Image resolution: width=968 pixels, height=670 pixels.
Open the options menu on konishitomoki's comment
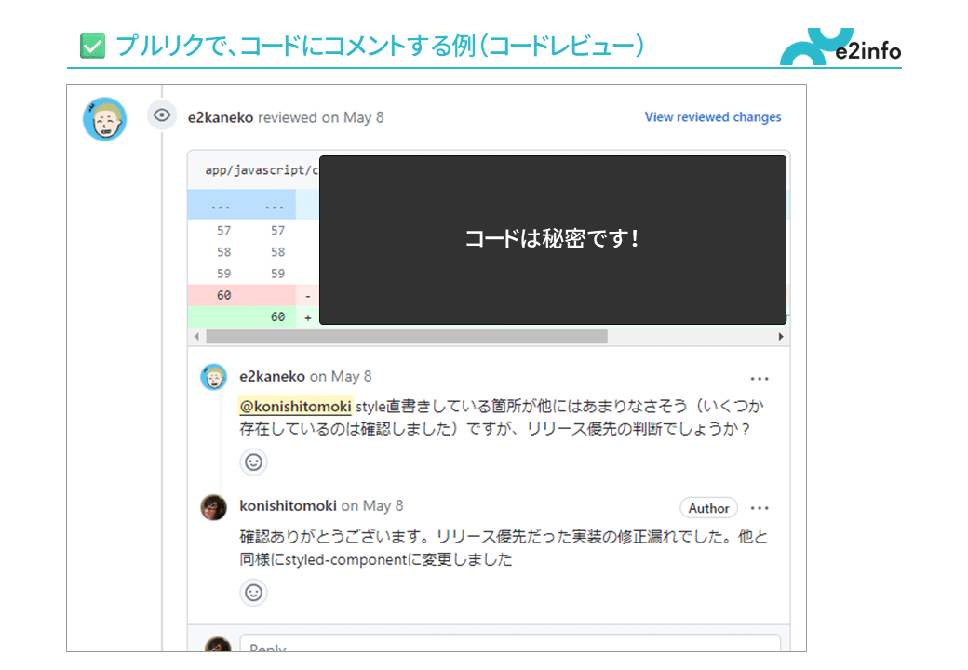point(760,508)
